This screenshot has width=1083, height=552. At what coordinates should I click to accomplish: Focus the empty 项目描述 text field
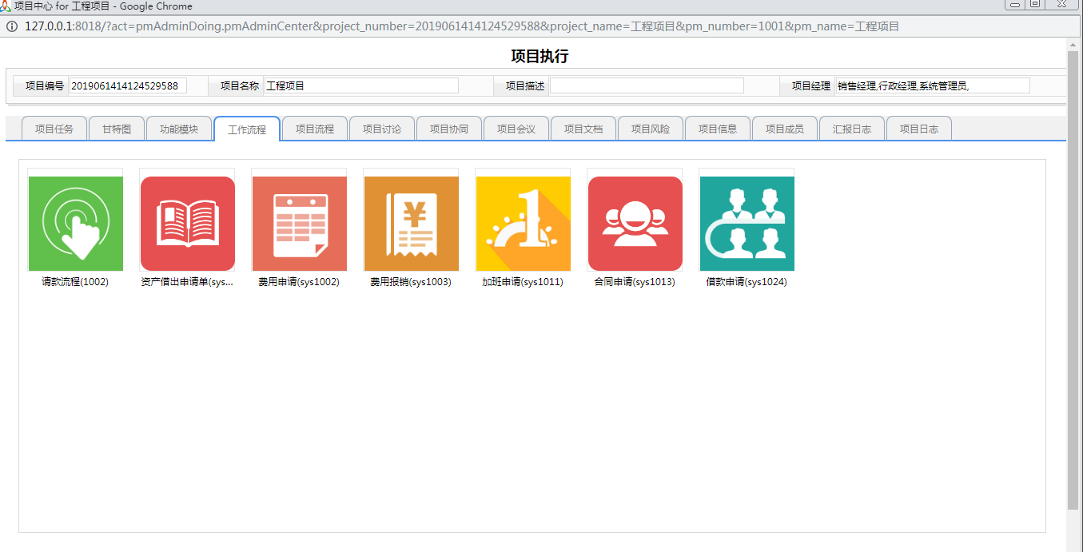click(646, 85)
